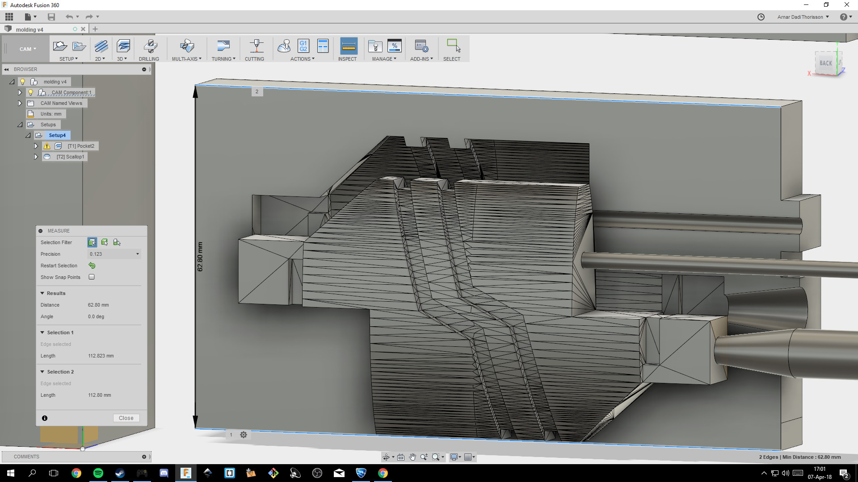Click the Save disk icon

point(51,17)
